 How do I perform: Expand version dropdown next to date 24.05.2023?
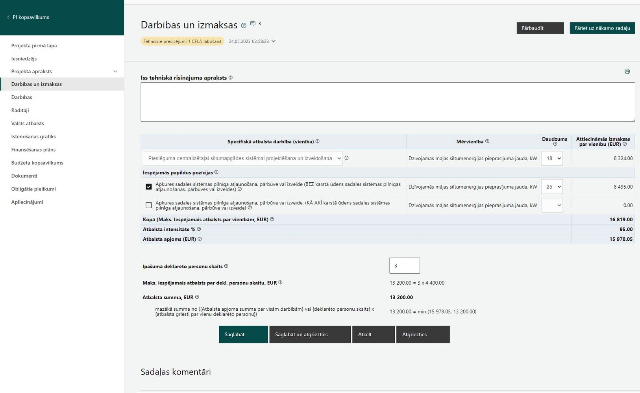point(274,41)
